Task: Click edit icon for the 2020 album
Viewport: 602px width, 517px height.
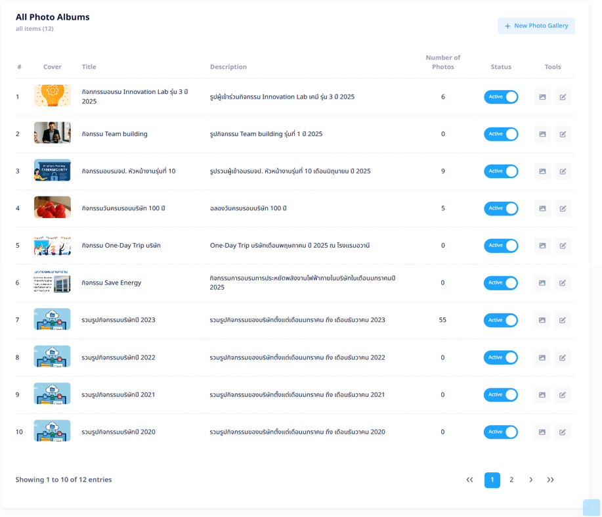Action: click(563, 432)
